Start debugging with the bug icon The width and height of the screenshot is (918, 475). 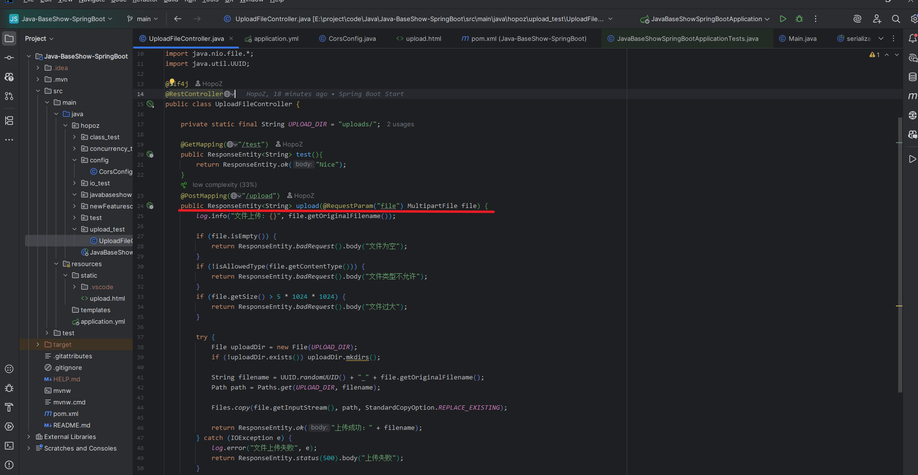(799, 19)
